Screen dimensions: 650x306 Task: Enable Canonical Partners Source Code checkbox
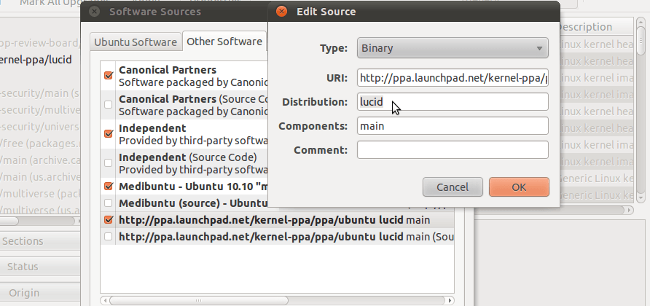tap(109, 104)
